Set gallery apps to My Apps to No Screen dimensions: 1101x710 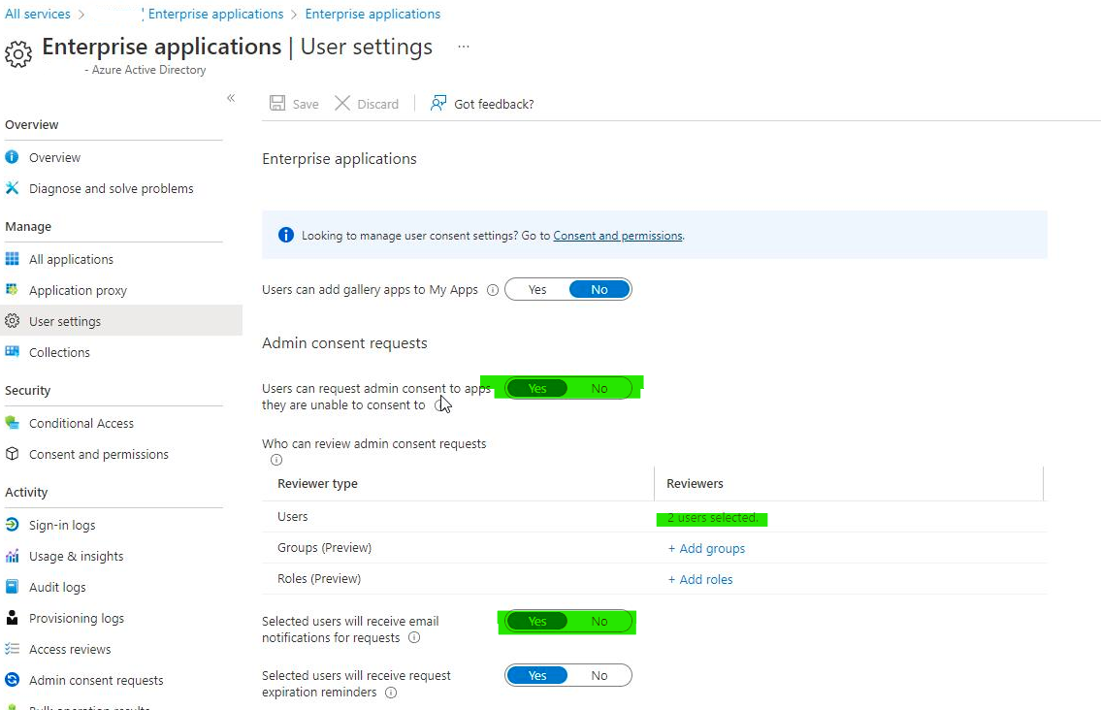click(x=599, y=289)
